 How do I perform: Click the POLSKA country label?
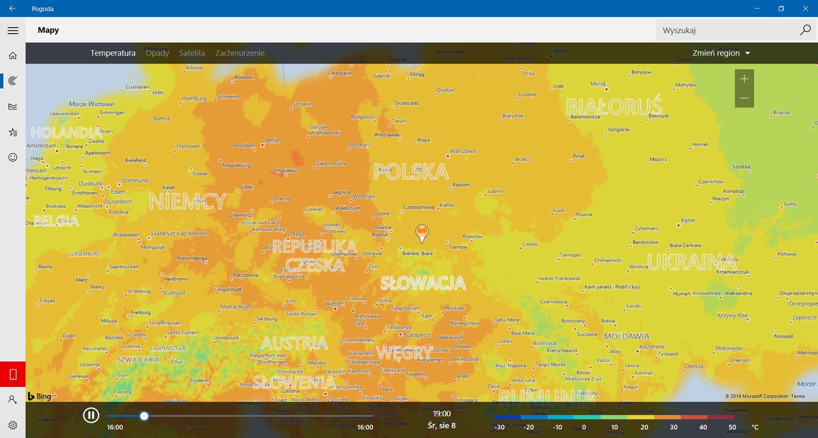(411, 172)
